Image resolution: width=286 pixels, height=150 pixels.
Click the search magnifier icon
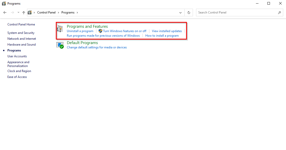[x=279, y=12]
